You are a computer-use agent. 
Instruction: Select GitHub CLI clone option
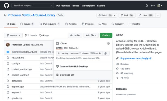pos(74,48)
